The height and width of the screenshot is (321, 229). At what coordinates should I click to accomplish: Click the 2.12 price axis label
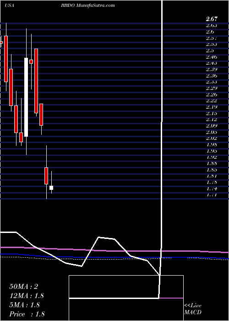(x=212, y=120)
